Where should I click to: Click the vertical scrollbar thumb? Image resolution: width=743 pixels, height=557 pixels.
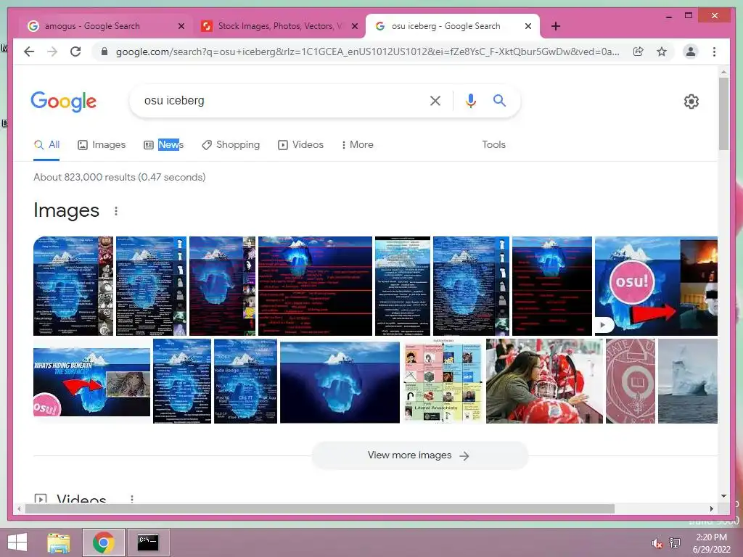click(x=723, y=114)
